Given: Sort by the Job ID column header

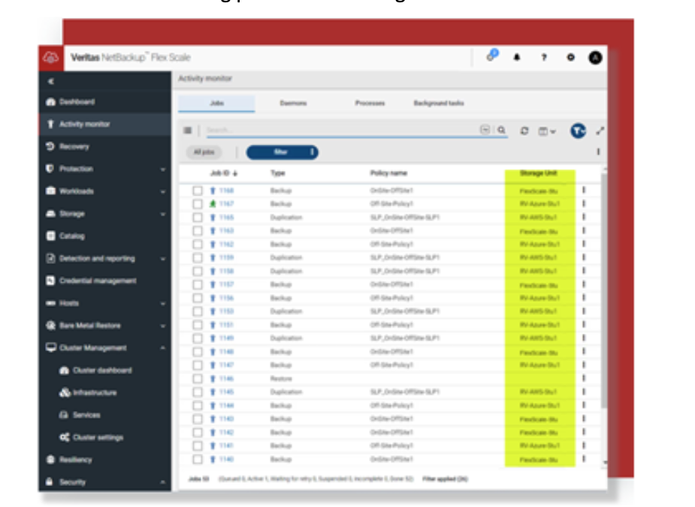Looking at the screenshot, I should 224,173.
